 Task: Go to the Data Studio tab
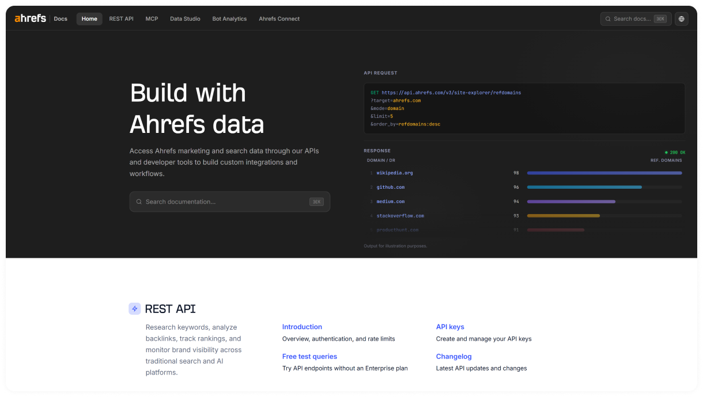[x=185, y=19]
